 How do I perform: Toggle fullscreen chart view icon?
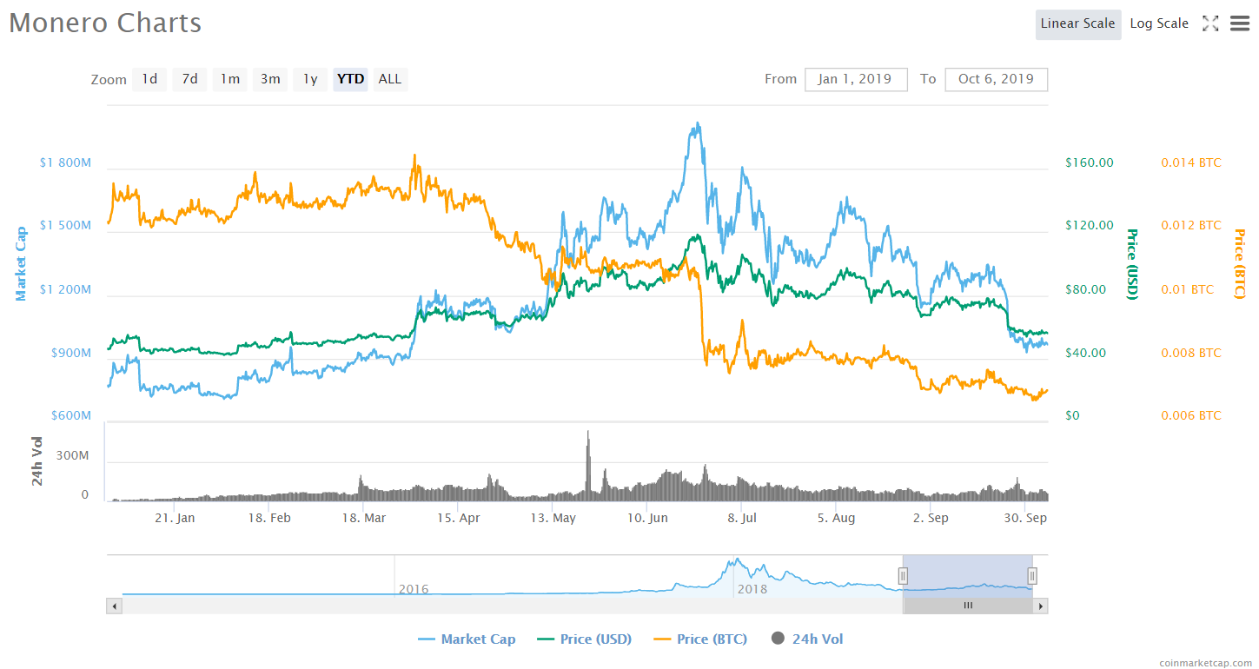[x=1210, y=23]
